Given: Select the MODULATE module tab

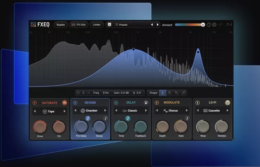Looking at the screenshot, I should pos(172,103).
